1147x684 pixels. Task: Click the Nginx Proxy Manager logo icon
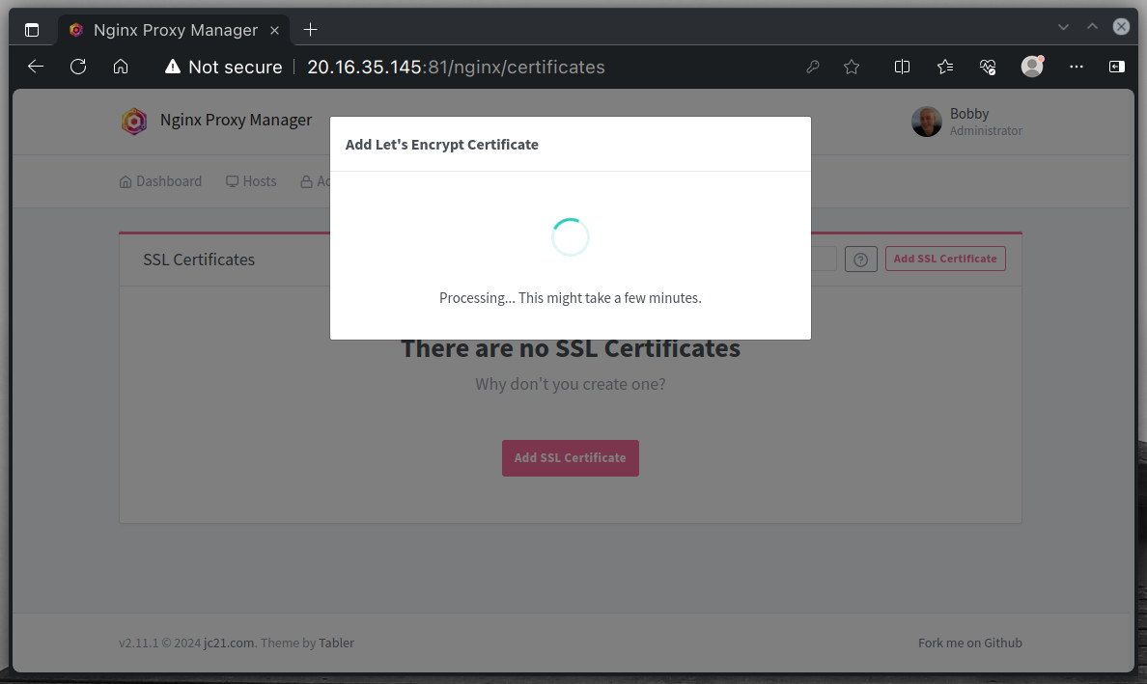134,122
